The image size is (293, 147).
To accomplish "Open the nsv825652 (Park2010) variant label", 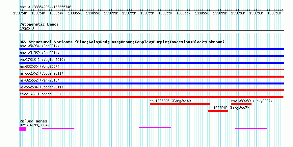I will (x=40, y=80).
